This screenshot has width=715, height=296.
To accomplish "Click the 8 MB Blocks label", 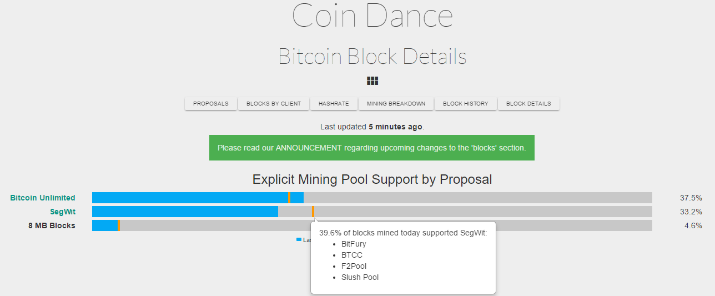I will point(52,225).
